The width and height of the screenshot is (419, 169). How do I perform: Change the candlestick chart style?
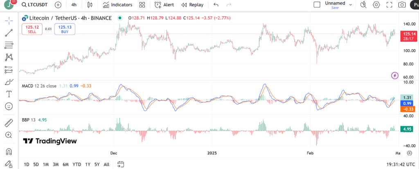tap(90, 5)
